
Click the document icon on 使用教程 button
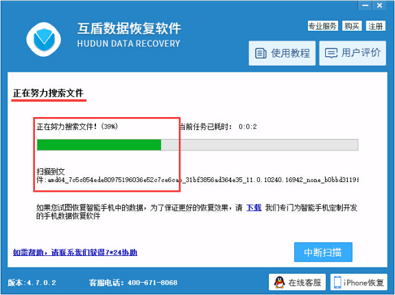point(261,53)
